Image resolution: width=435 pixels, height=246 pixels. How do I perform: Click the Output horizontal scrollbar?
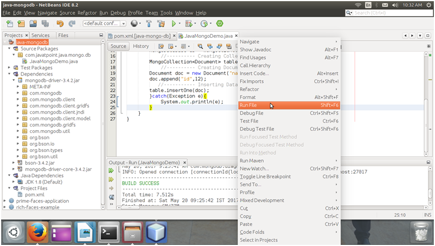(272, 208)
